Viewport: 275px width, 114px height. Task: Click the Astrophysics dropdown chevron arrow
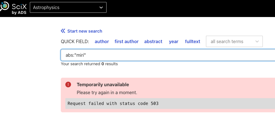point(101,8)
